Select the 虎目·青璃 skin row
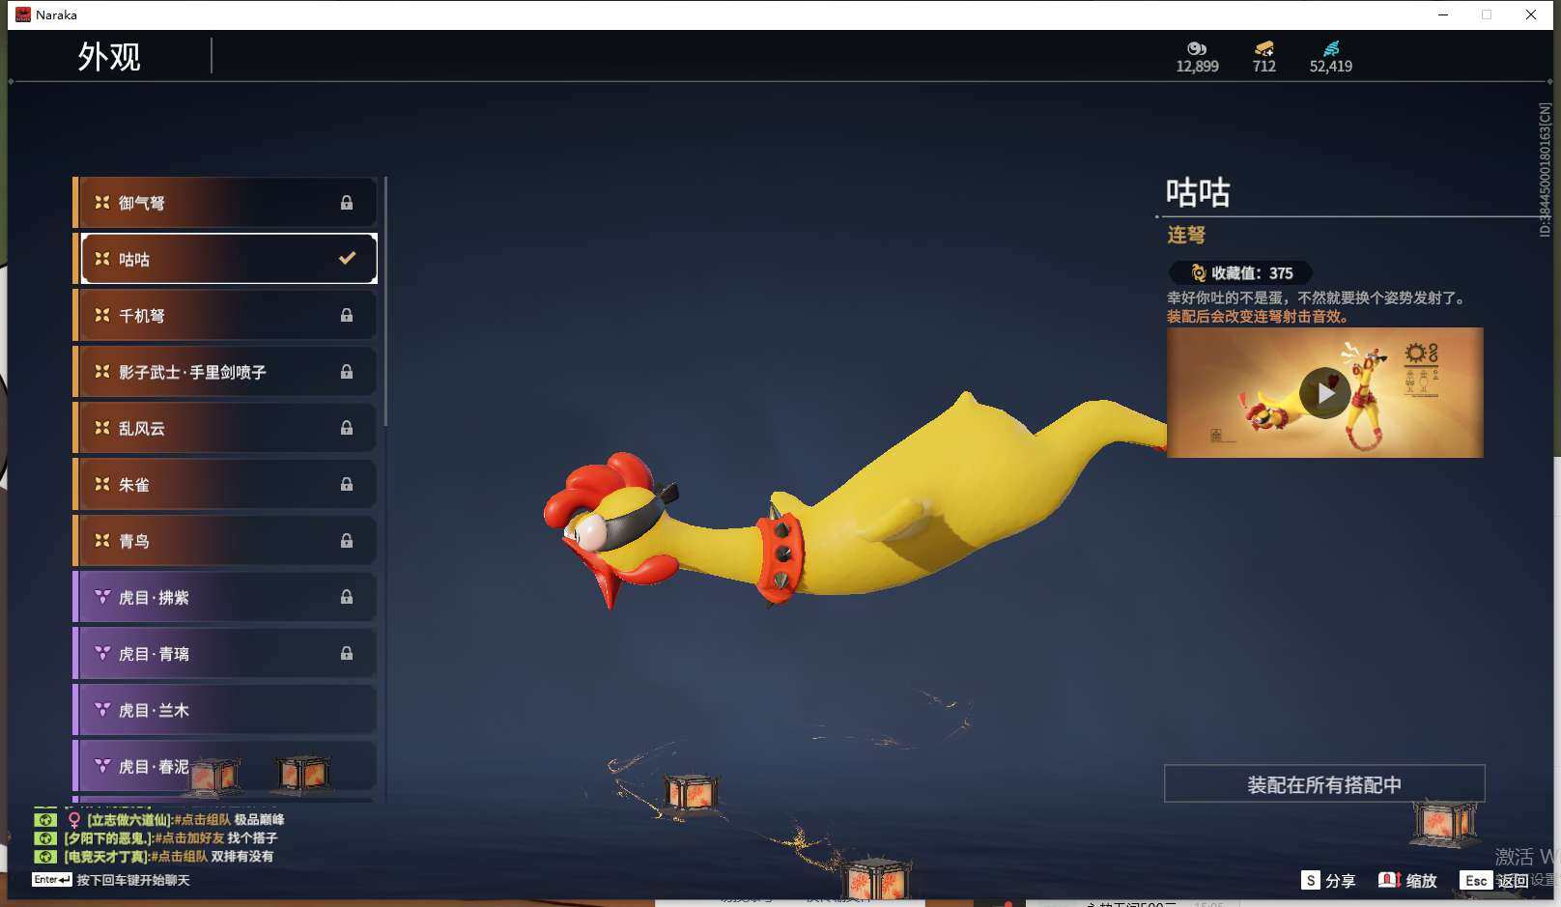The width and height of the screenshot is (1561, 907). pos(225,654)
